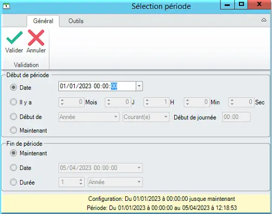The height and width of the screenshot is (214, 272).
Task: Click the green Valider checkmark icon
Action: pyautogui.click(x=14, y=37)
